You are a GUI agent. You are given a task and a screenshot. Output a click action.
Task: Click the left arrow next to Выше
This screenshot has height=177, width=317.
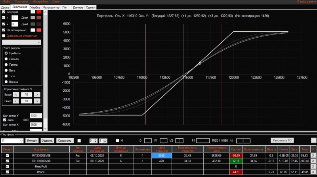(16, 95)
